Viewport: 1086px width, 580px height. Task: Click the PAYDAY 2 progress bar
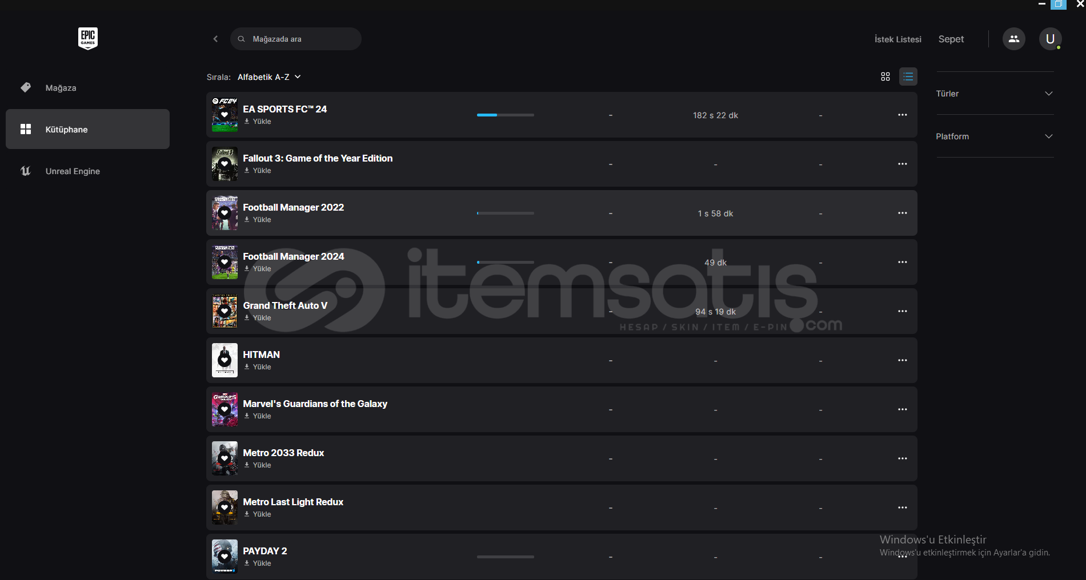click(506, 557)
